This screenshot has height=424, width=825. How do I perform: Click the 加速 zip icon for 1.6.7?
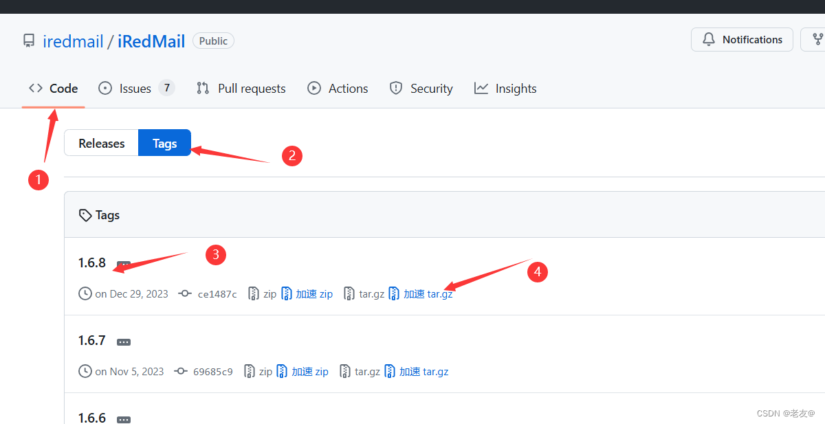point(283,371)
